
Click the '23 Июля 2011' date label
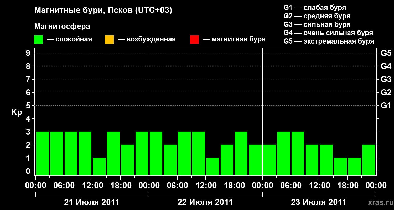pos(319,202)
